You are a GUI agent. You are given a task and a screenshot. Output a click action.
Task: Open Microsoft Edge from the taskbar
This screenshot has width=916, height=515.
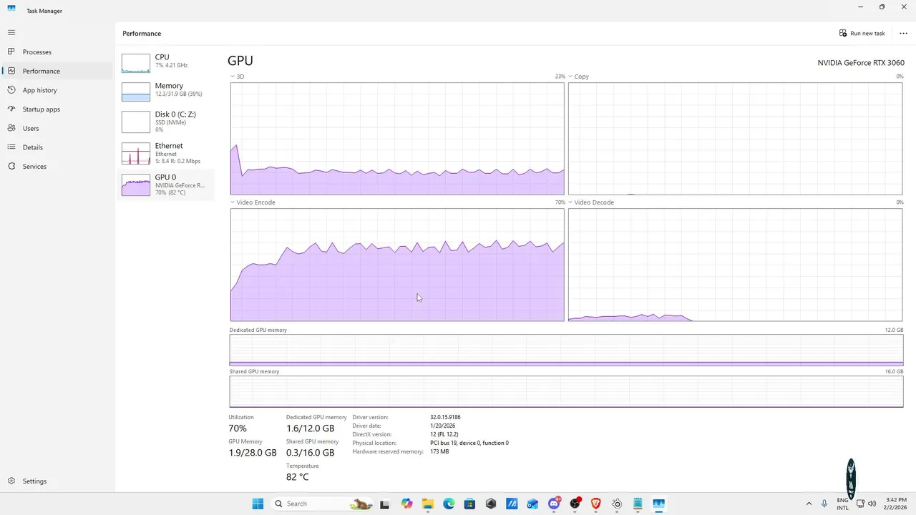tap(449, 504)
